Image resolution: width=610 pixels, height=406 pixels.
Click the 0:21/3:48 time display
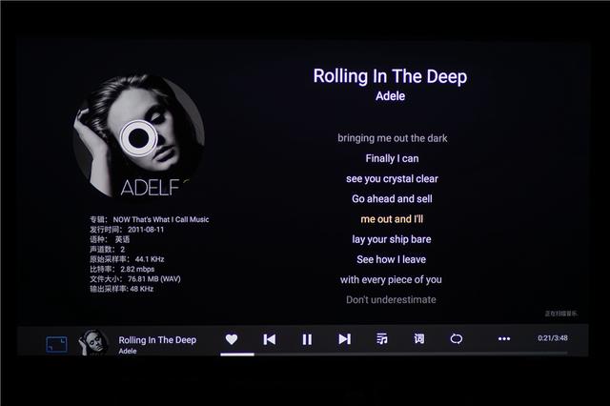click(x=553, y=338)
